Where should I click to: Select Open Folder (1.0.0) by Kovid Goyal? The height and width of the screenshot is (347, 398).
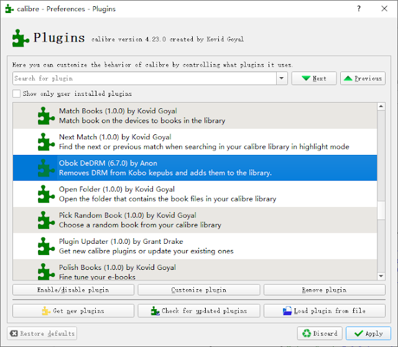[195, 194]
